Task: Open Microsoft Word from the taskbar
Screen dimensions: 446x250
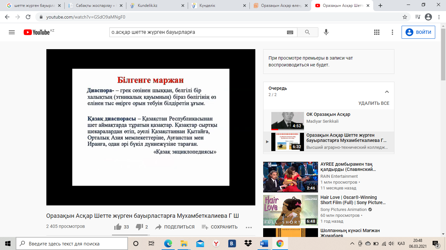Action: (x=264, y=243)
